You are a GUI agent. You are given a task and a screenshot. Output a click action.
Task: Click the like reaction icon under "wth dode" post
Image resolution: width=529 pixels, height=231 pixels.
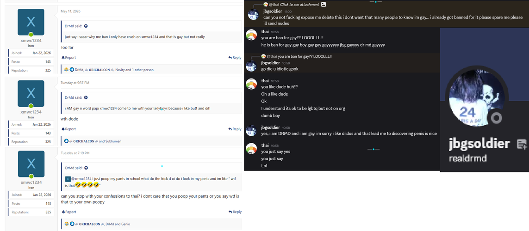tap(67, 141)
